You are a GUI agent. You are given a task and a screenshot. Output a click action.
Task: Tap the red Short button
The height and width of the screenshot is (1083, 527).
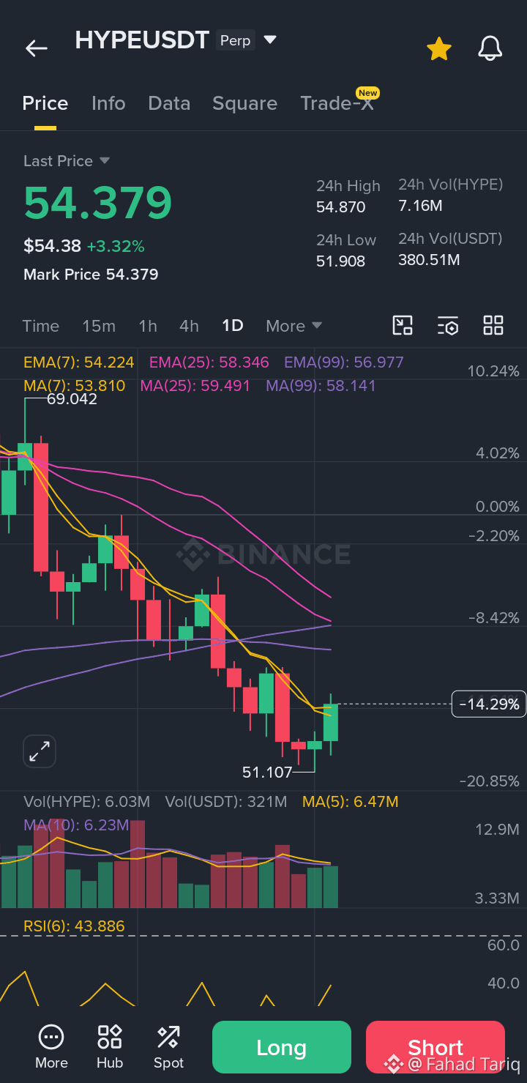(x=436, y=1047)
